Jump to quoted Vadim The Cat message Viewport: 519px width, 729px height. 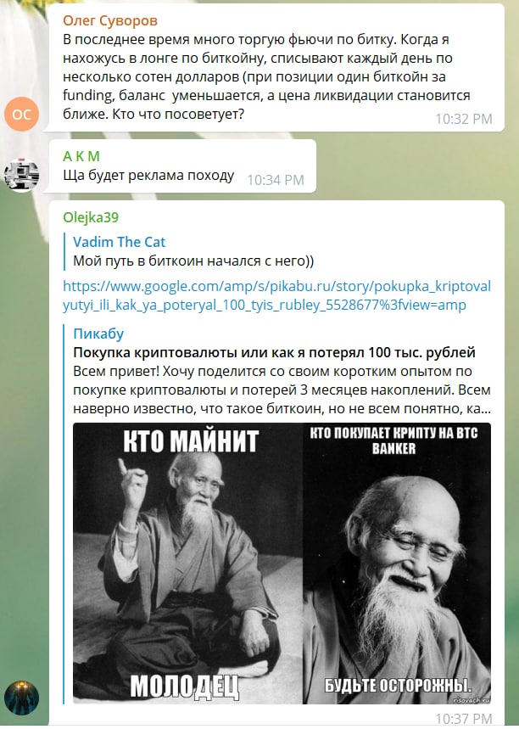click(x=188, y=251)
